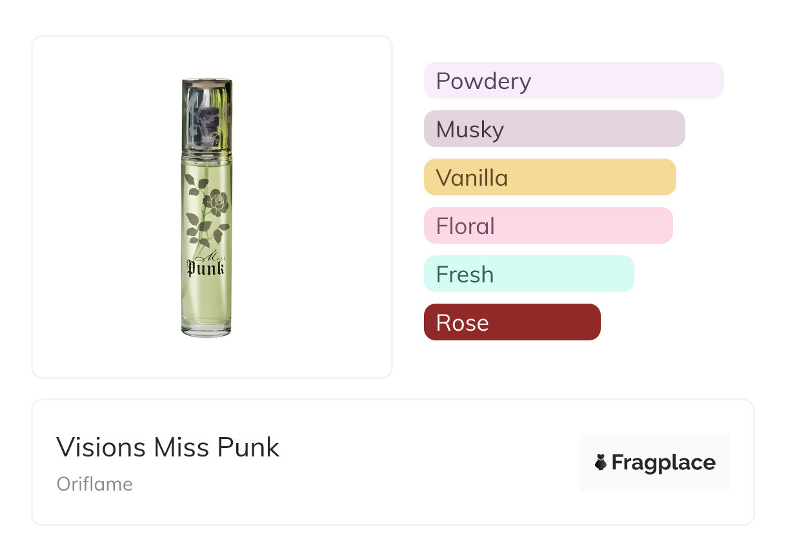This screenshot has height=557, width=786.
Task: Select the mint Fresh accord bar
Action: coord(529,274)
